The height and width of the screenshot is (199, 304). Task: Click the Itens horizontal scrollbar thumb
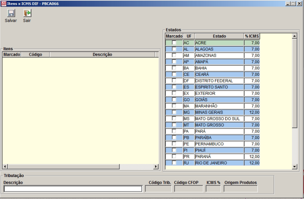pyautogui.click(x=64, y=166)
